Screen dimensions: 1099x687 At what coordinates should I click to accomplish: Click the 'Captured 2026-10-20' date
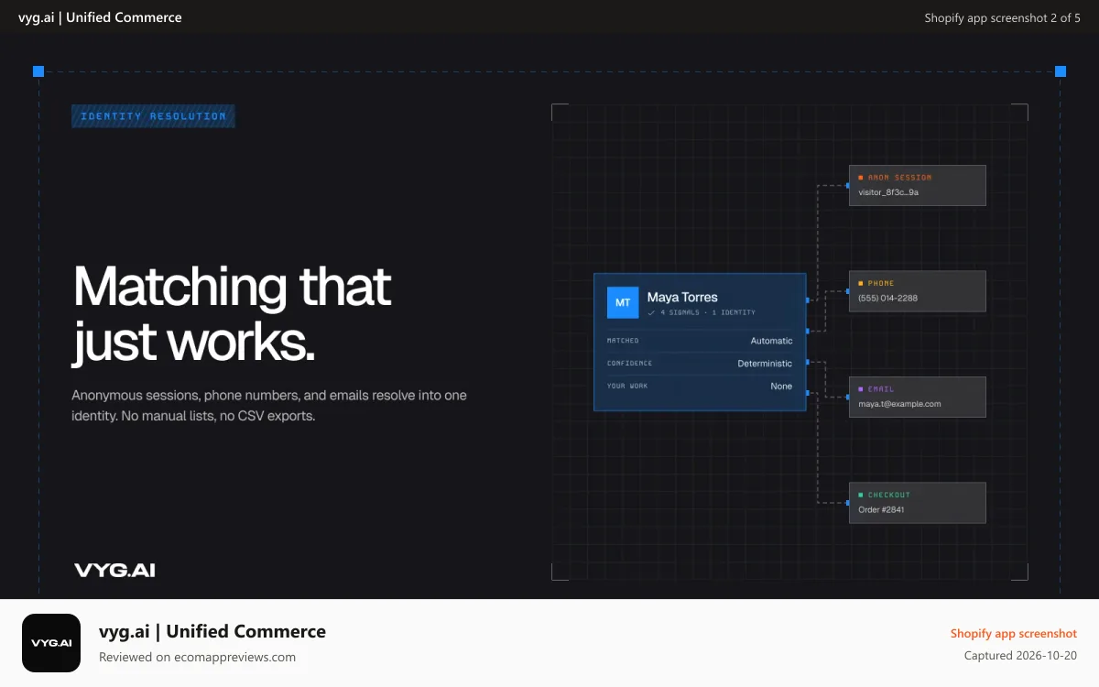click(x=1020, y=656)
